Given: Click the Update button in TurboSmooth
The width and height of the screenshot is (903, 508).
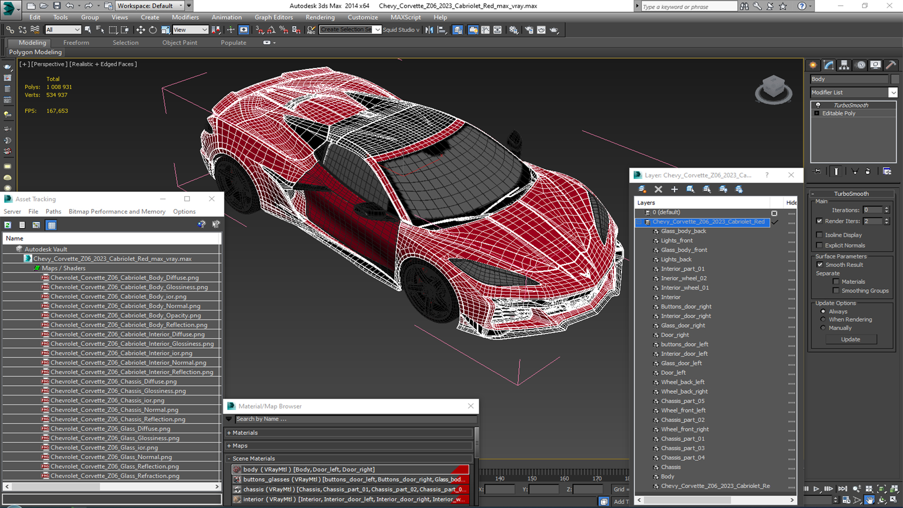Looking at the screenshot, I should [x=850, y=339].
